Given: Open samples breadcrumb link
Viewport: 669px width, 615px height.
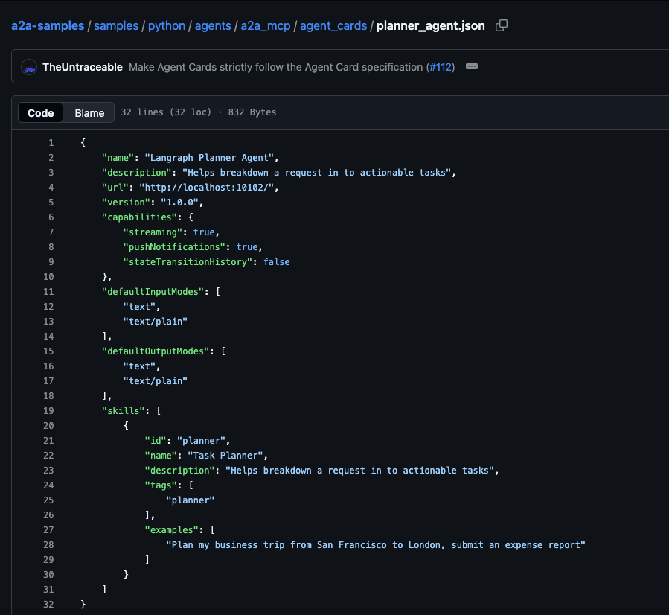Looking at the screenshot, I should pyautogui.click(x=116, y=25).
